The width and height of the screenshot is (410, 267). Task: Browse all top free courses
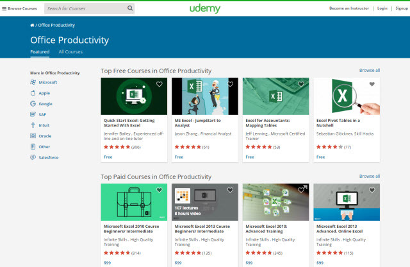tap(370, 70)
